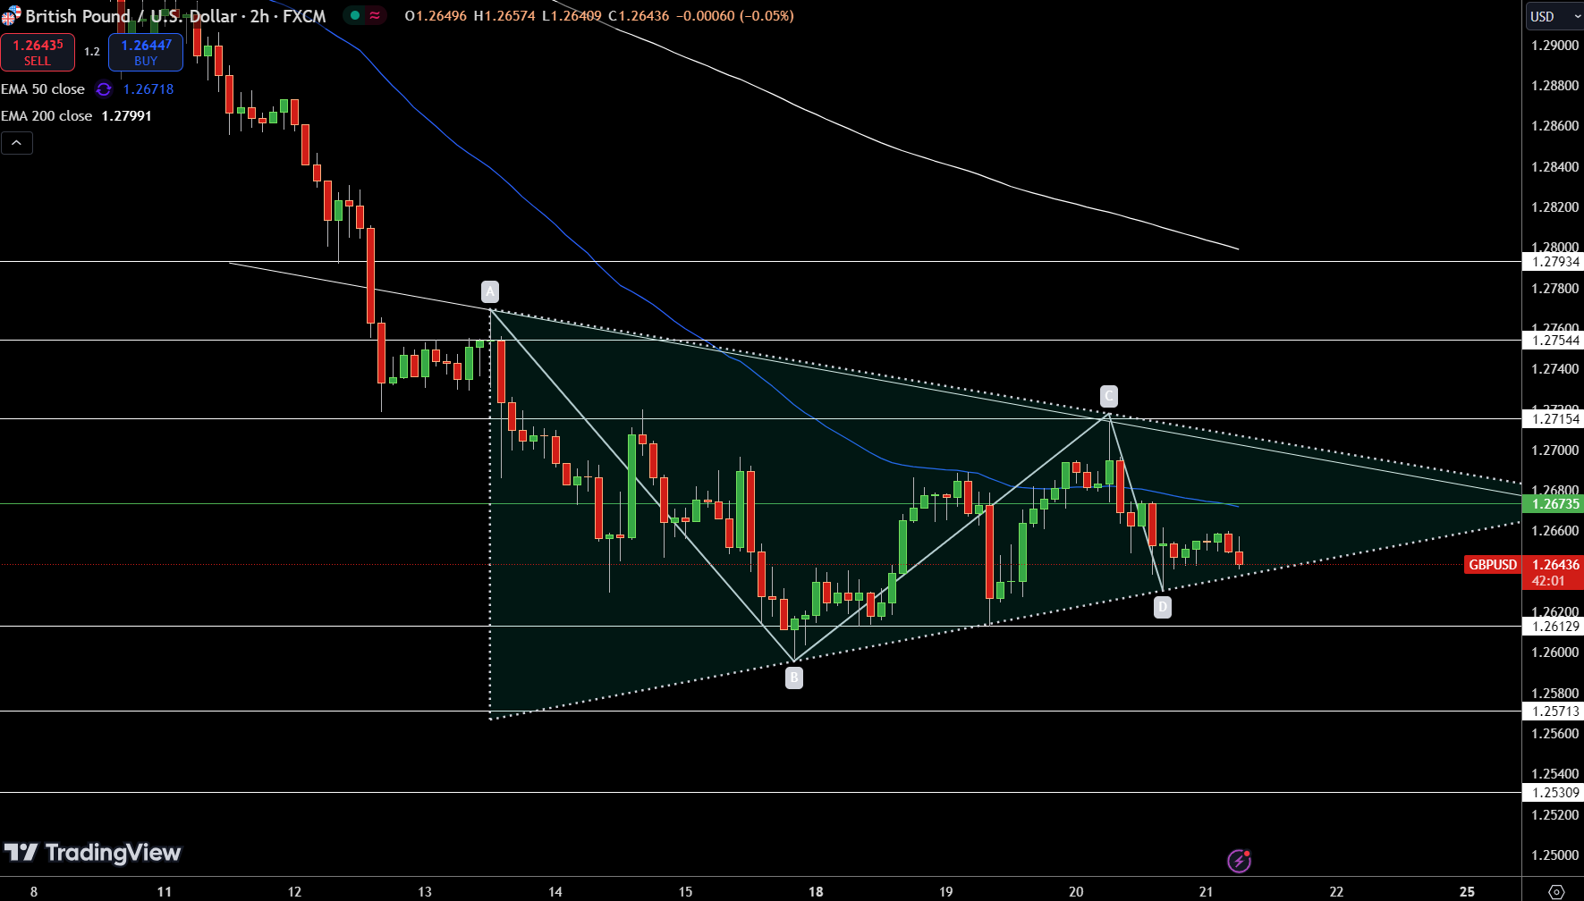Click the EMA 50 refresh icon
This screenshot has height=901, width=1584.
[104, 89]
